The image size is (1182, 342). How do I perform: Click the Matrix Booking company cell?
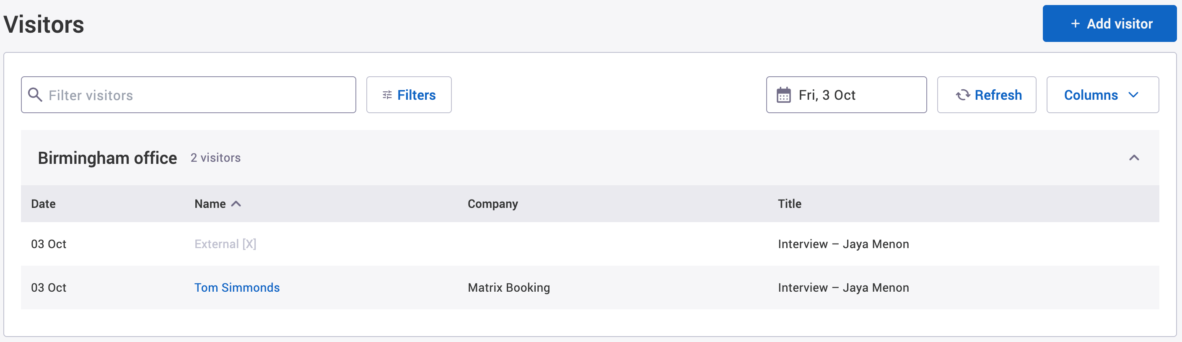[508, 288]
